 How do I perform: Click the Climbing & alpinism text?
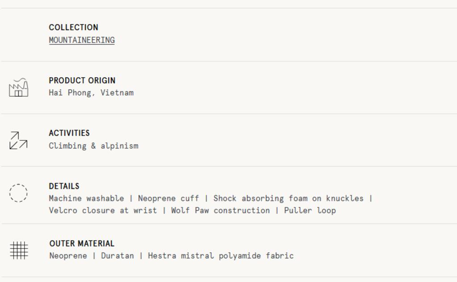(x=94, y=146)
